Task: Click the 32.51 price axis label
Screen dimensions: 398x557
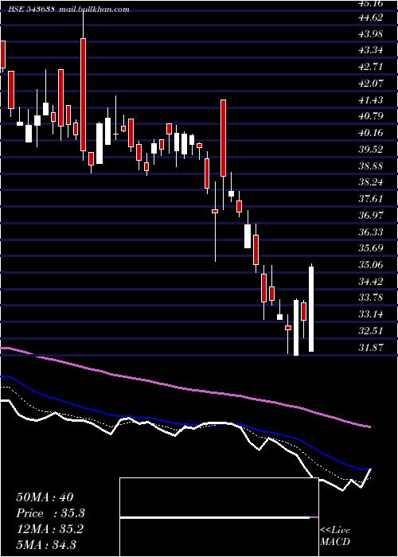Action: click(371, 331)
